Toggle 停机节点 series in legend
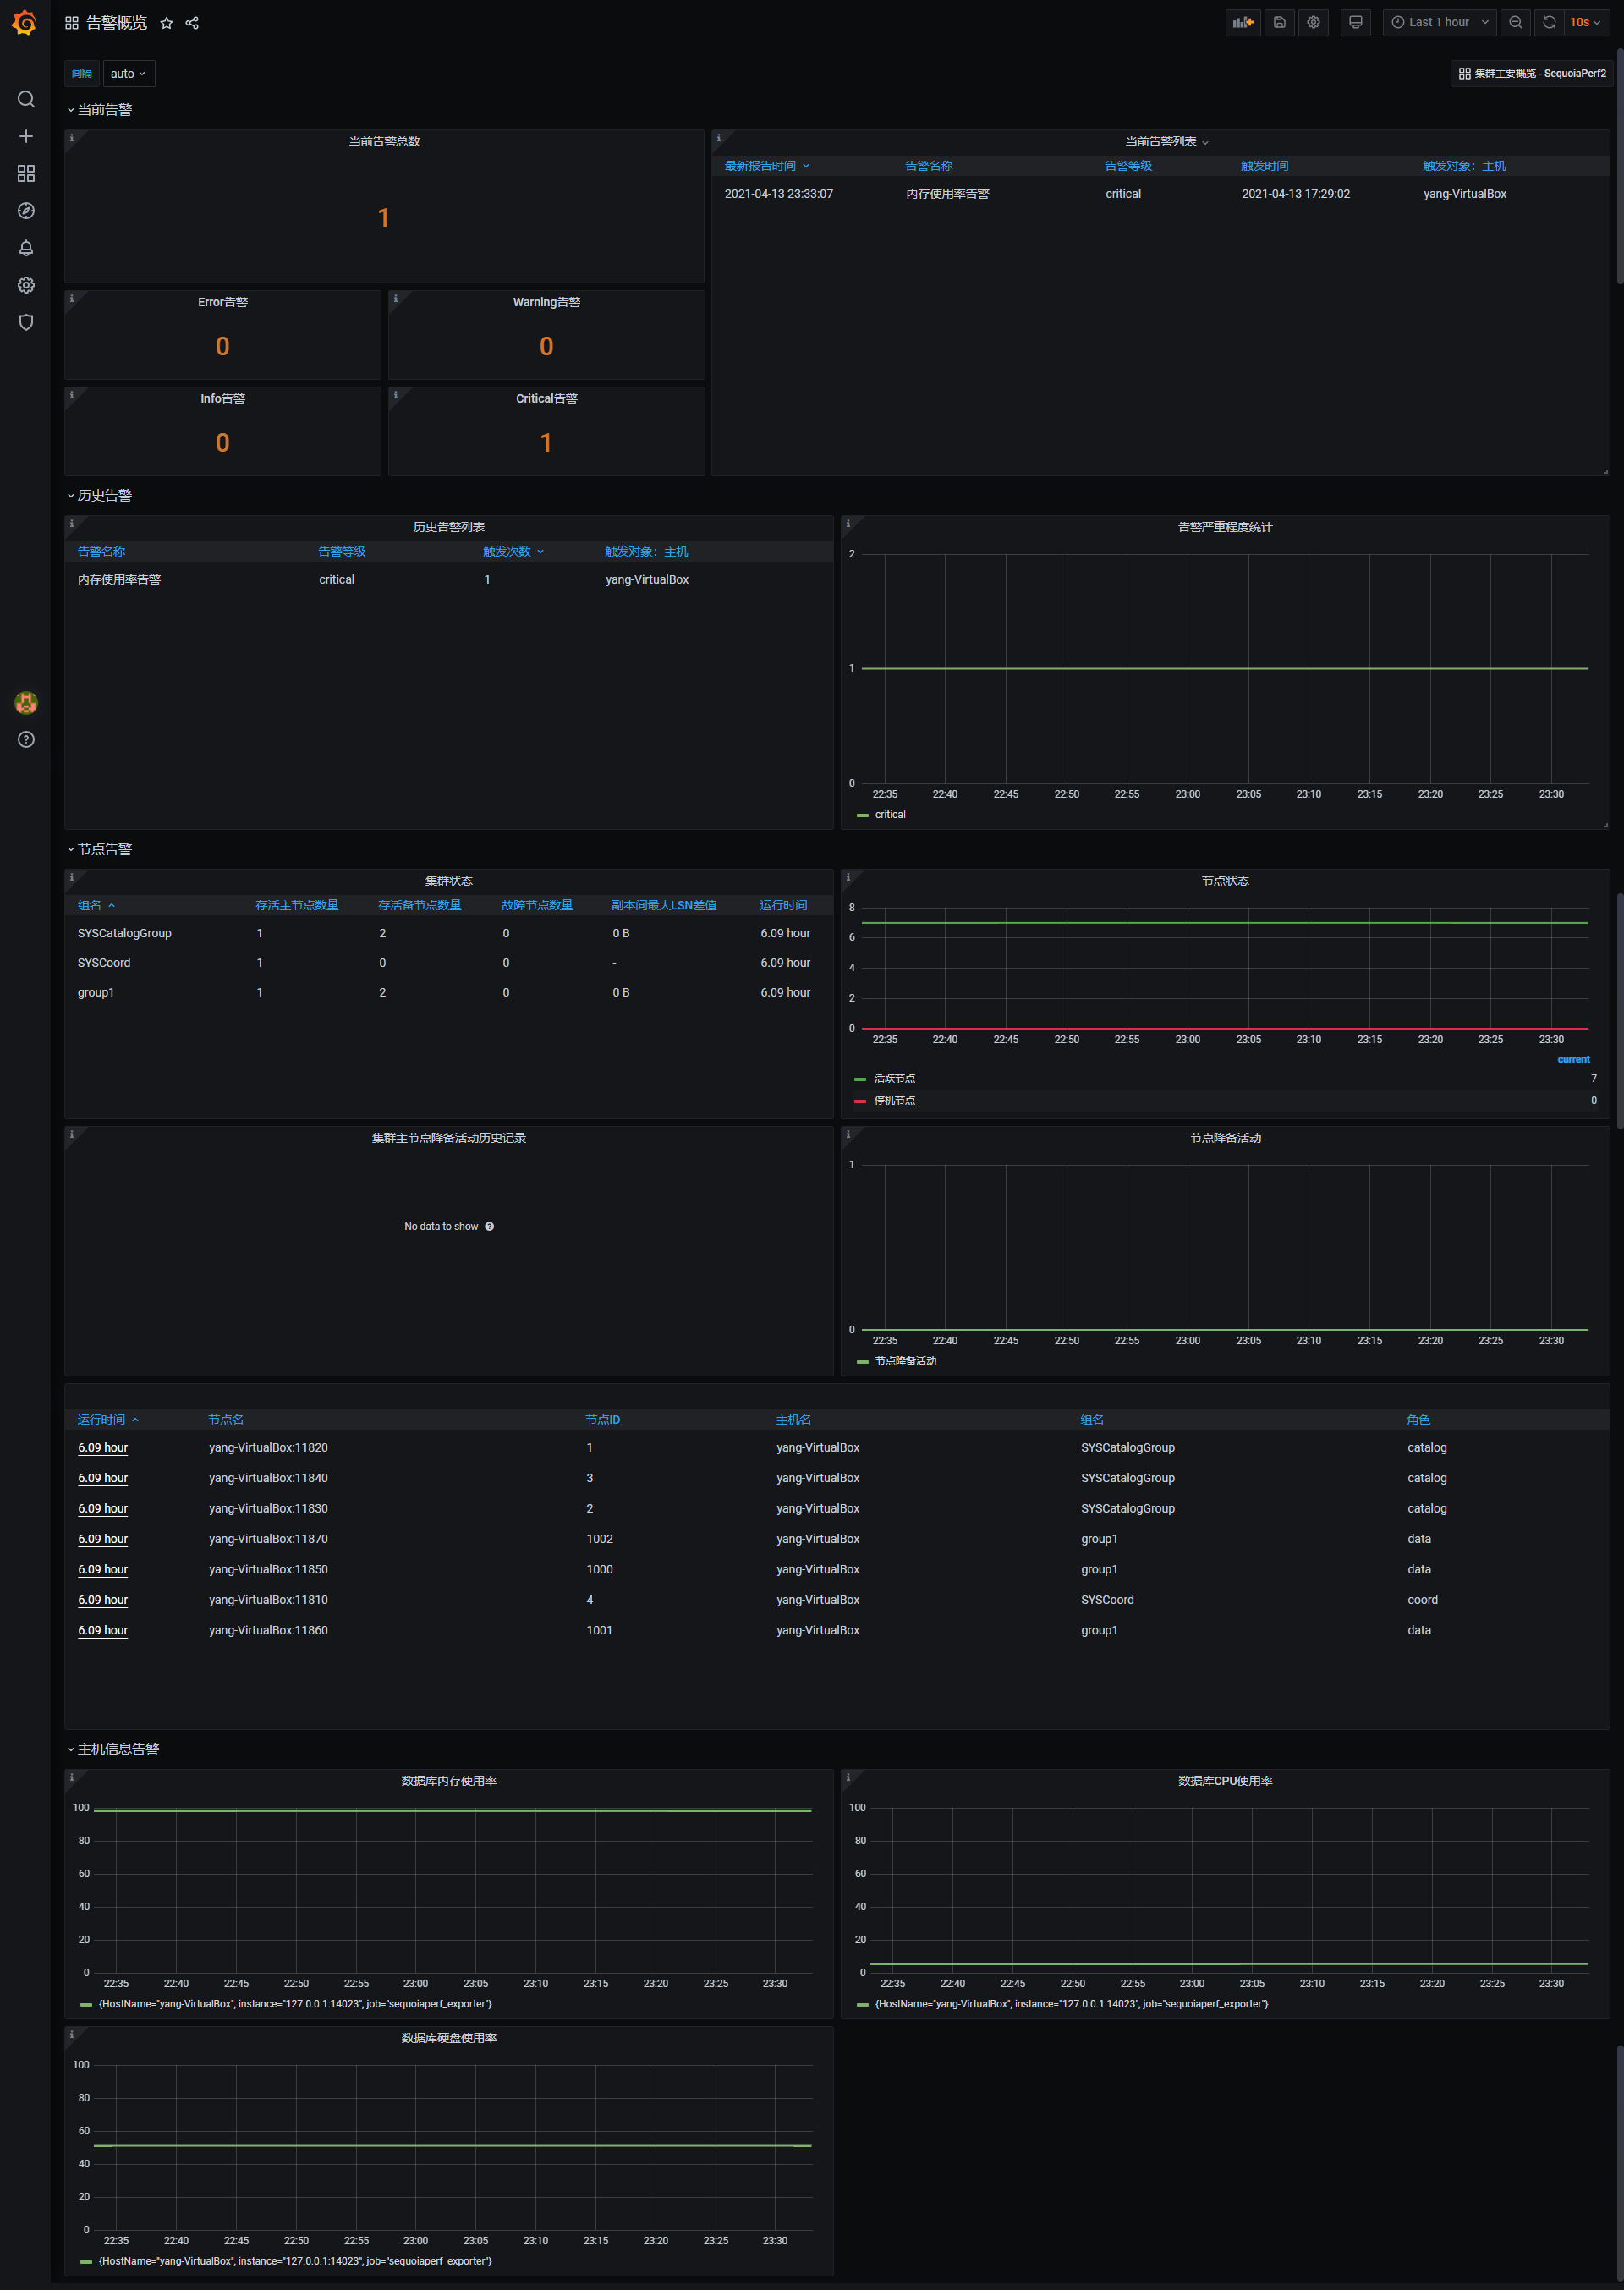Screen dimensions: 1624x2290 tap(894, 1100)
